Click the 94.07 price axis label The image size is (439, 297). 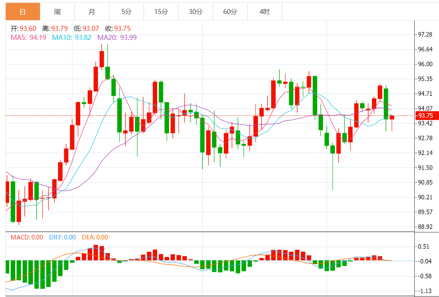(425, 108)
